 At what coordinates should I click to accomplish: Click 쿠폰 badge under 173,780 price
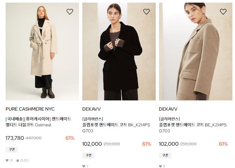[x=12, y=149]
